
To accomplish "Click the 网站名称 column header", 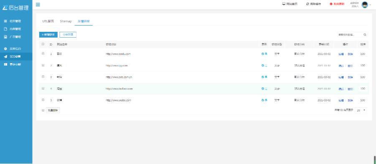I will point(62,44).
